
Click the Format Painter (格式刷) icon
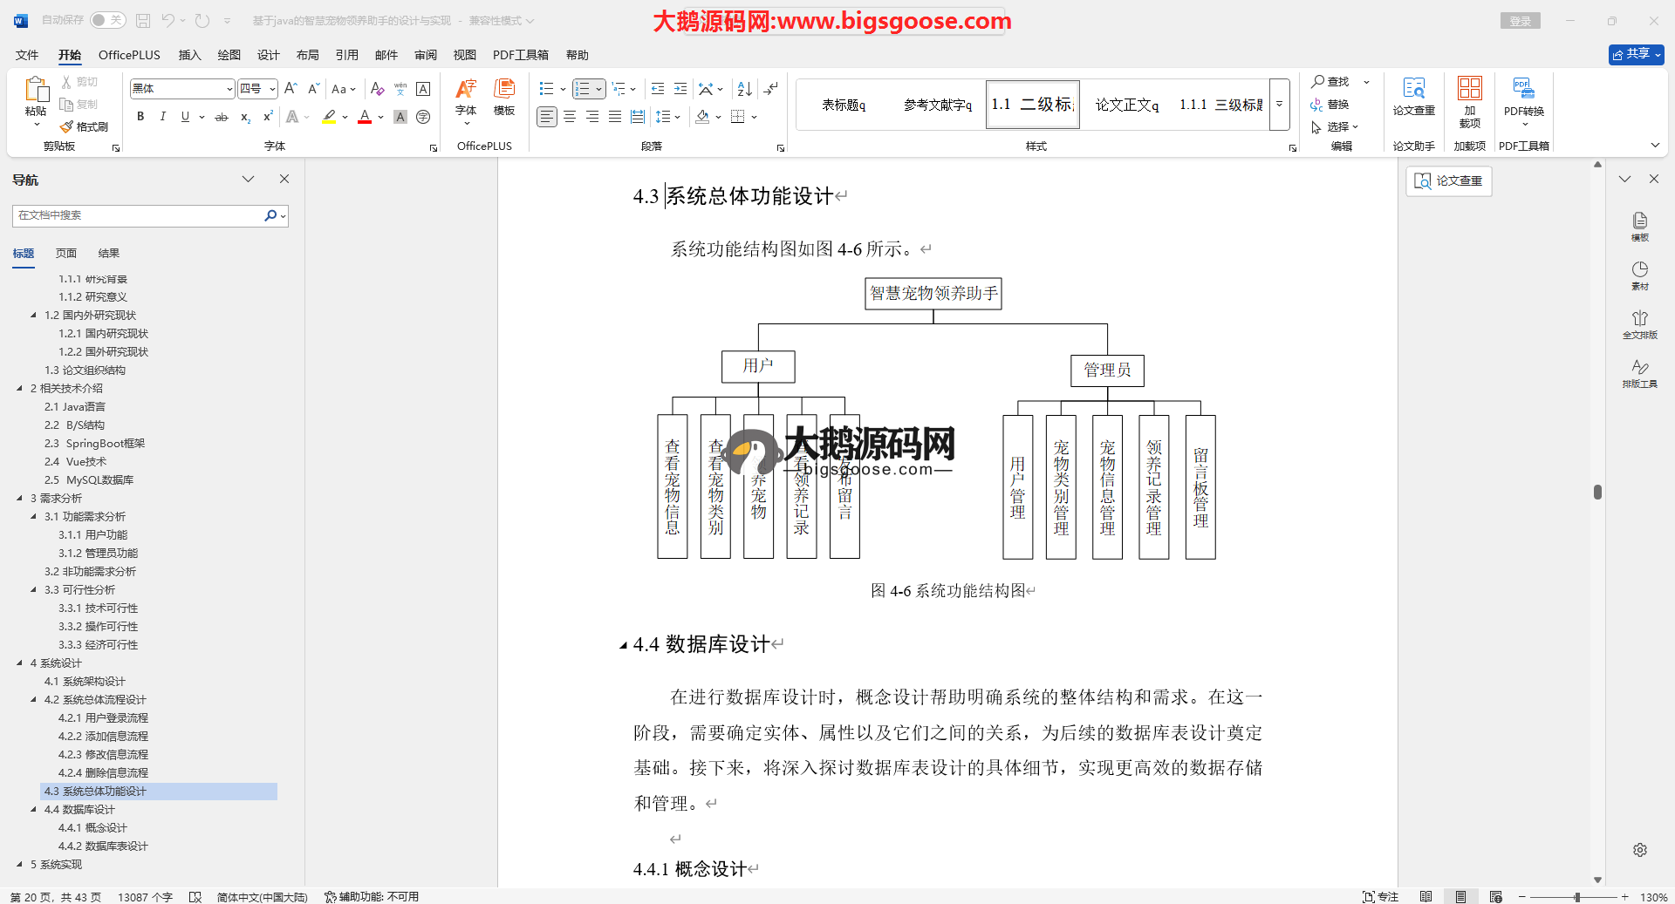tap(85, 127)
